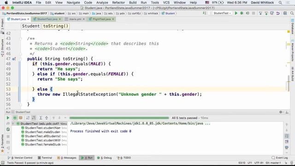The width and height of the screenshot is (295, 166).
Task: Fold the toString method at line 47
Action: coord(20,59)
